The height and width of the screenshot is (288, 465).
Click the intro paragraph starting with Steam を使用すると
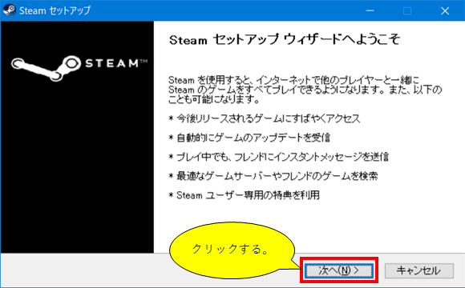[x=305, y=90]
